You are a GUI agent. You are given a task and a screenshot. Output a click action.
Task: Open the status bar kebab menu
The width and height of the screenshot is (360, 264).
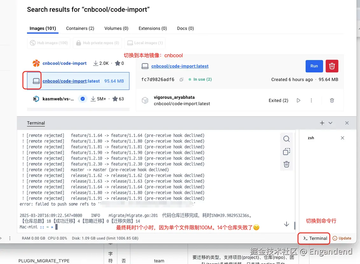pos(10,238)
